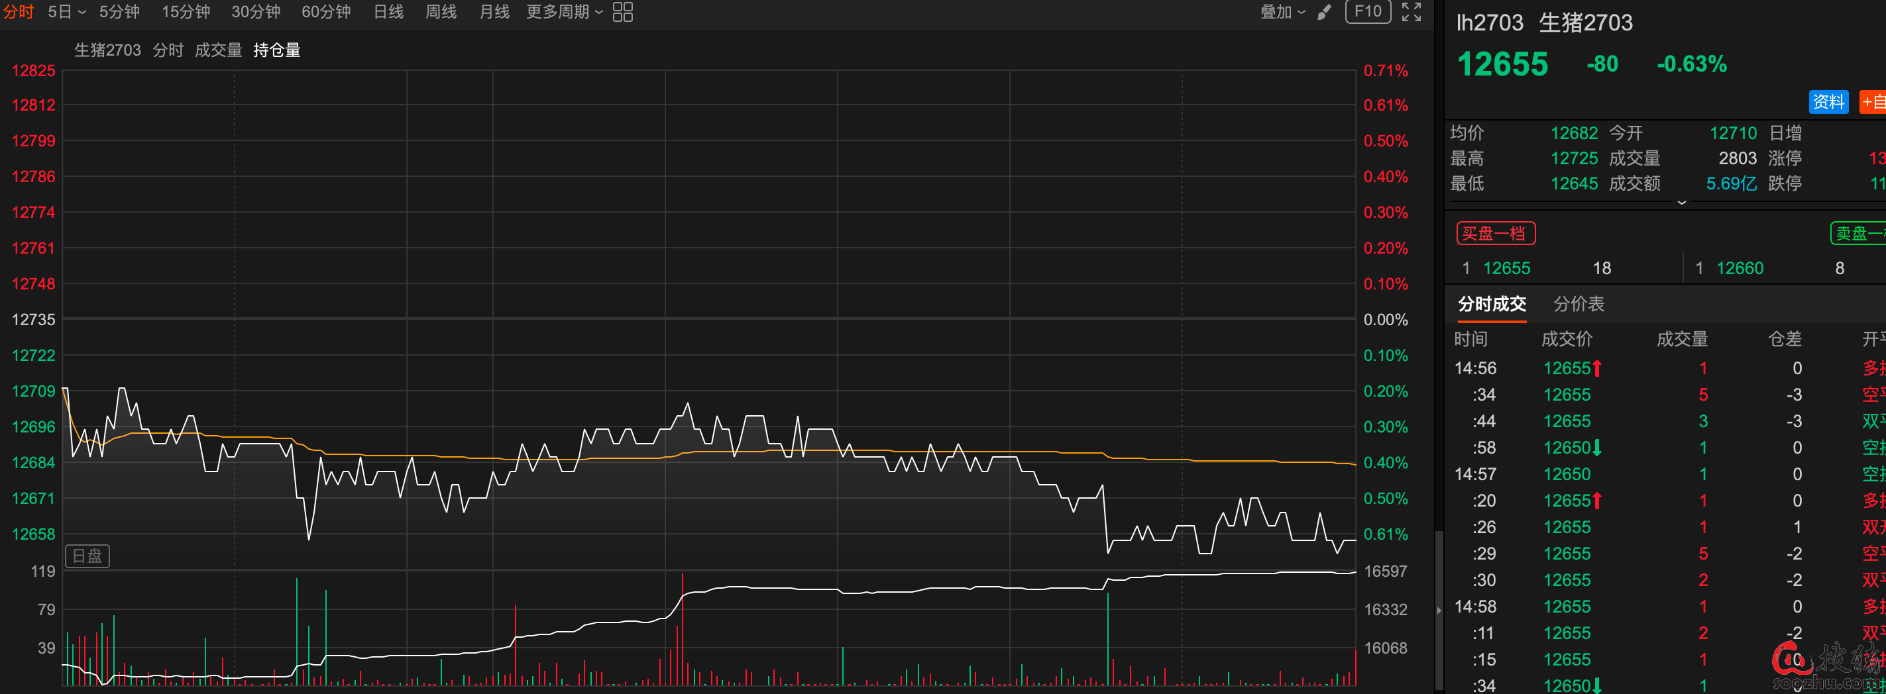Select the drawing brush tool icon

pyautogui.click(x=1324, y=12)
